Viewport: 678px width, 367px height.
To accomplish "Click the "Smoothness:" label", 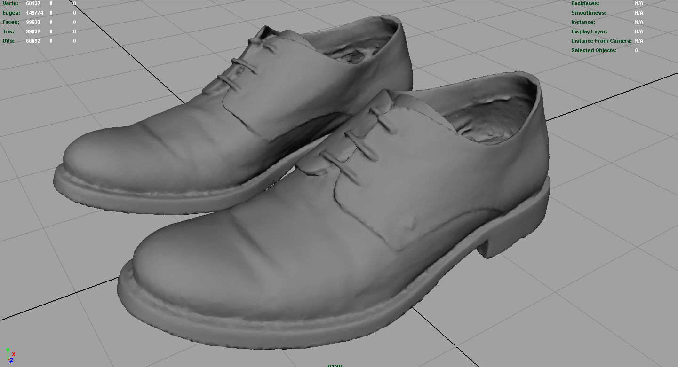I will 589,13.
